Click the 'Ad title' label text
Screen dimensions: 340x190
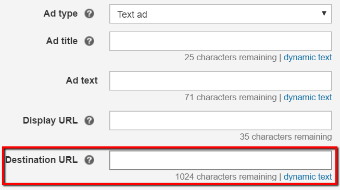click(62, 41)
